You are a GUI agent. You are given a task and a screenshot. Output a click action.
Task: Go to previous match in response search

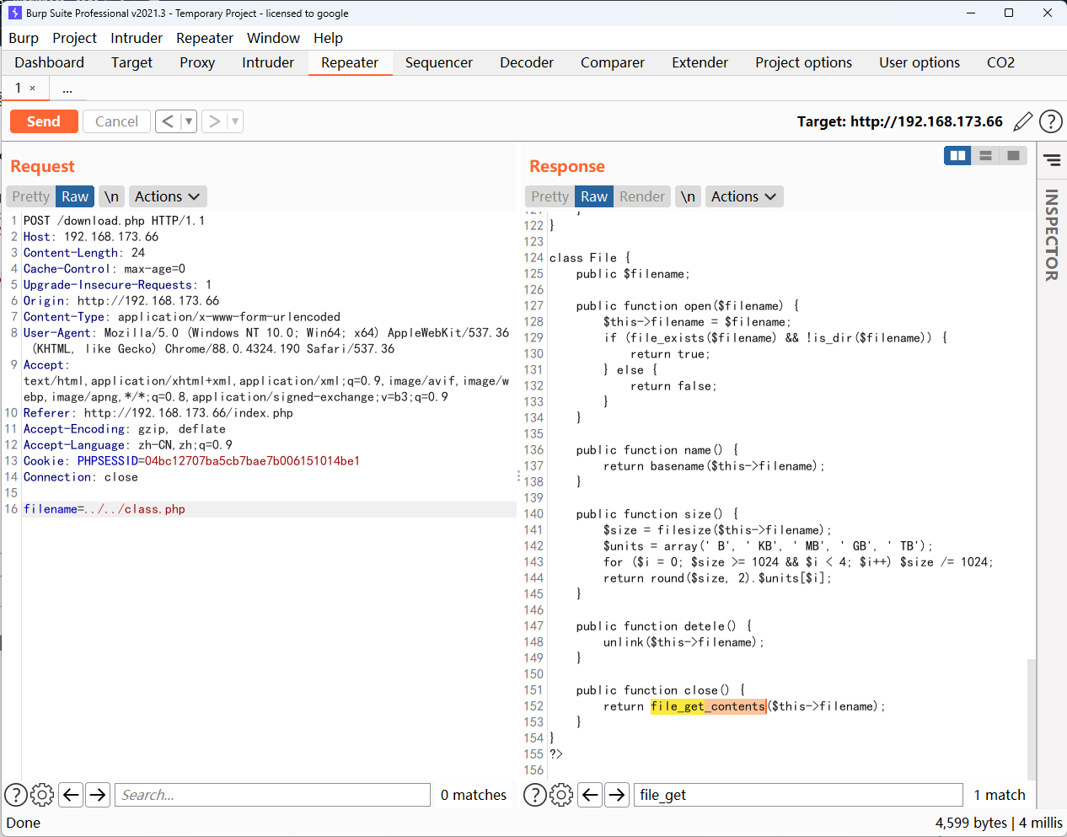[x=591, y=795]
